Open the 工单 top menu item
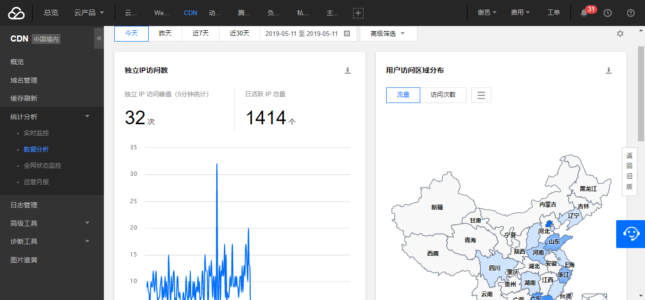Viewport: 645px width, 300px height. 553,13
